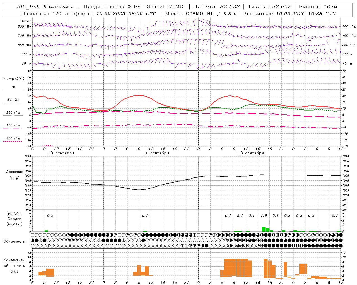
Task: Click the "Широта: 52.052" header field
Action: tap(269, 7)
